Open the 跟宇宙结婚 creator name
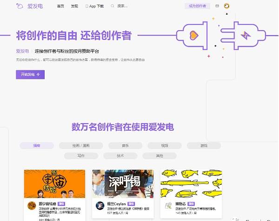The width and height of the screenshot is (279, 221). (x=47, y=204)
